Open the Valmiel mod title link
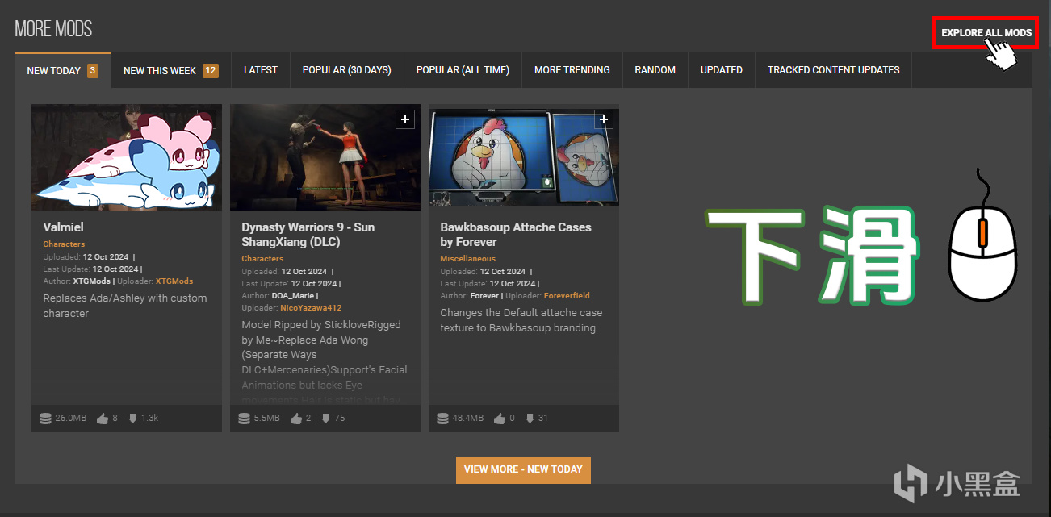This screenshot has width=1051, height=517. click(64, 227)
